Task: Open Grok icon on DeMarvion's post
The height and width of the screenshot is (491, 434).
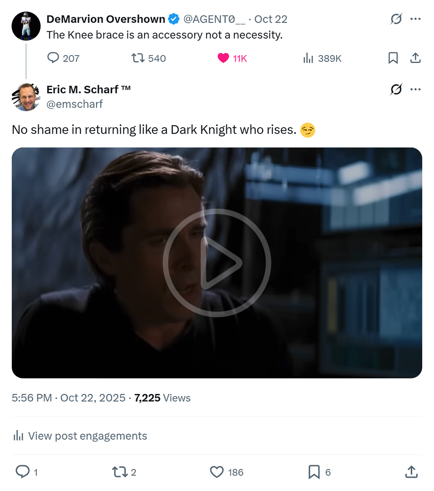Action: click(396, 19)
